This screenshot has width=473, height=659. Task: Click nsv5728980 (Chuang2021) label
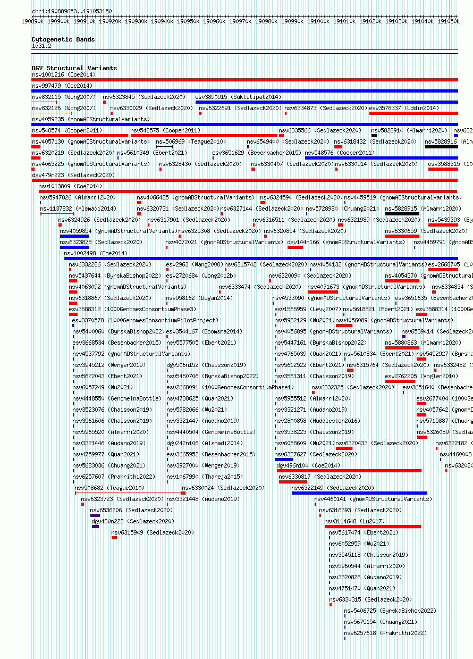(342, 208)
